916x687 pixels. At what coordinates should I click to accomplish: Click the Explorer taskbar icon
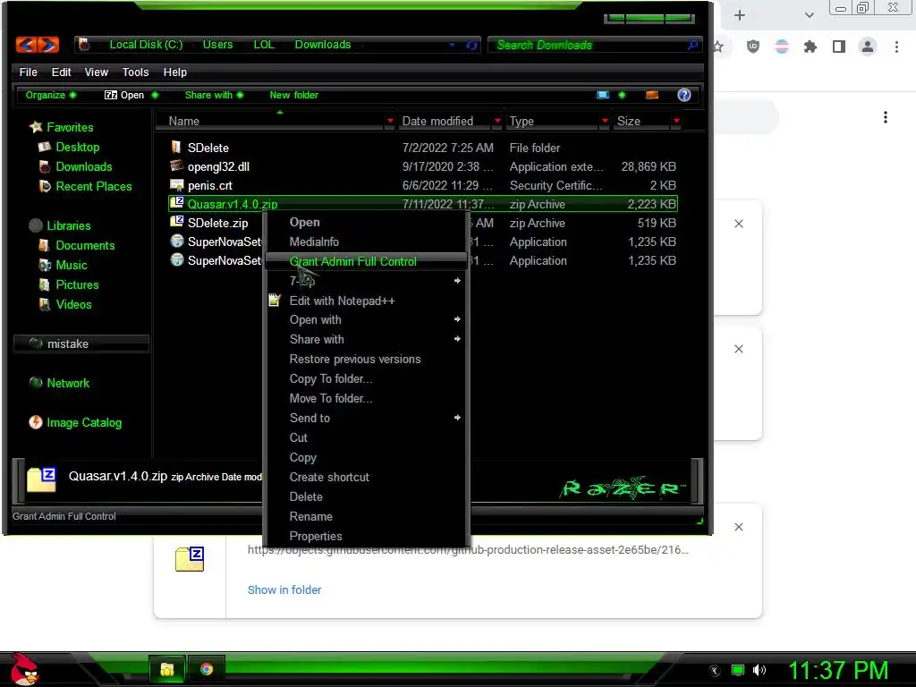point(167,669)
